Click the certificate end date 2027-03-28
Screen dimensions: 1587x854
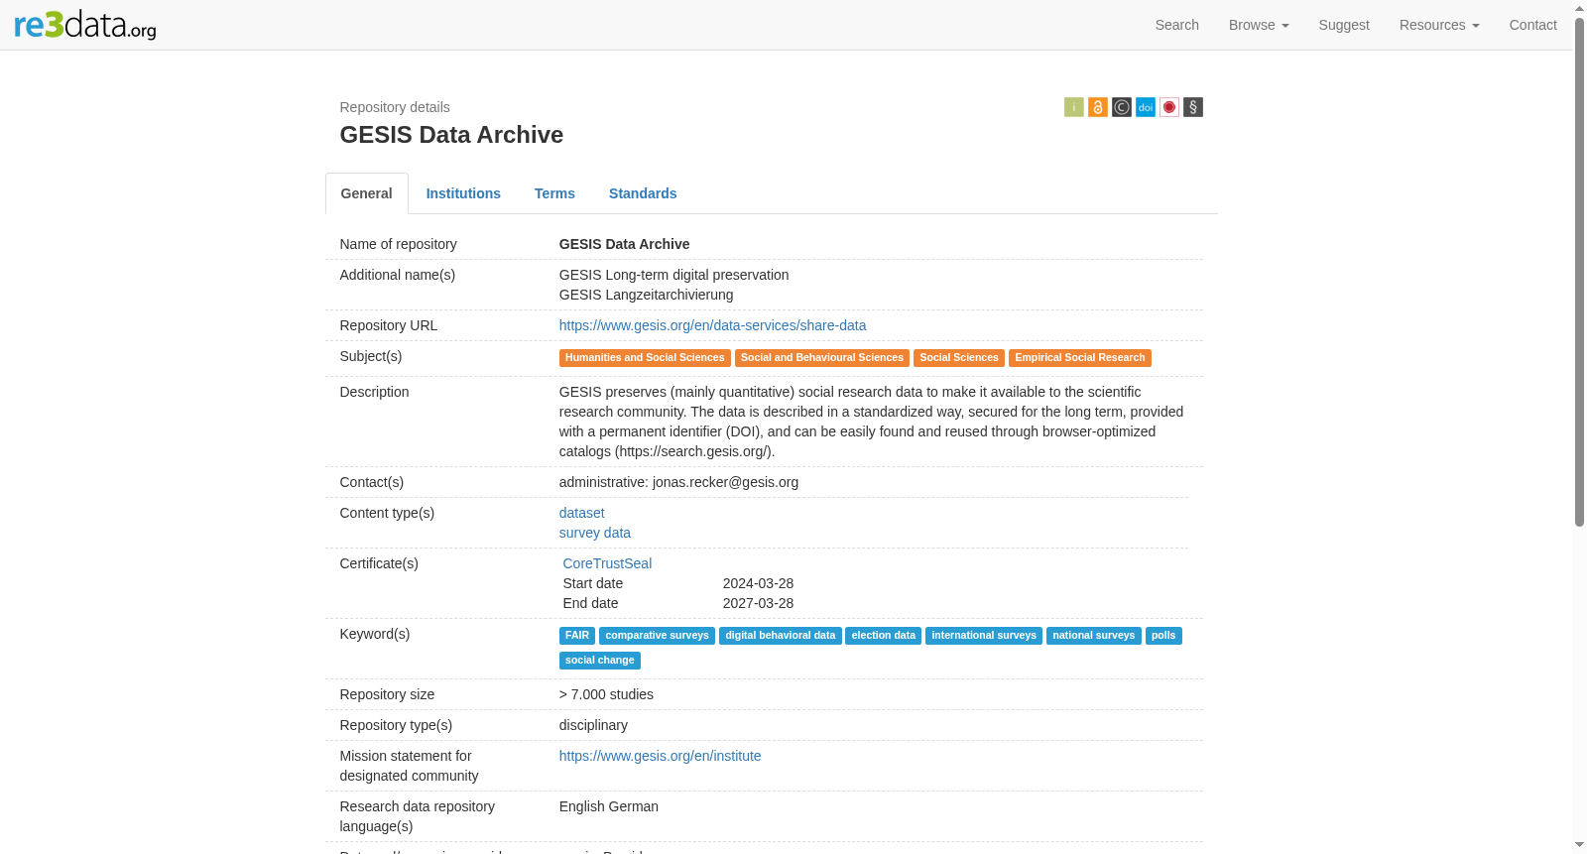click(x=758, y=603)
